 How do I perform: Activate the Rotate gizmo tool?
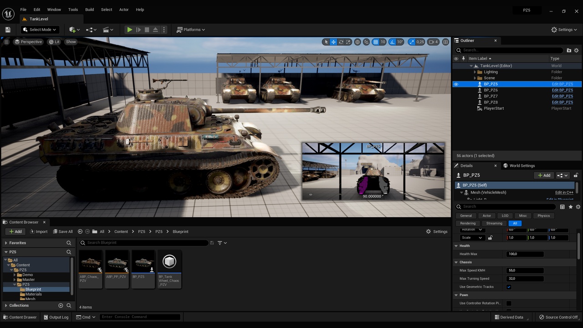341,42
